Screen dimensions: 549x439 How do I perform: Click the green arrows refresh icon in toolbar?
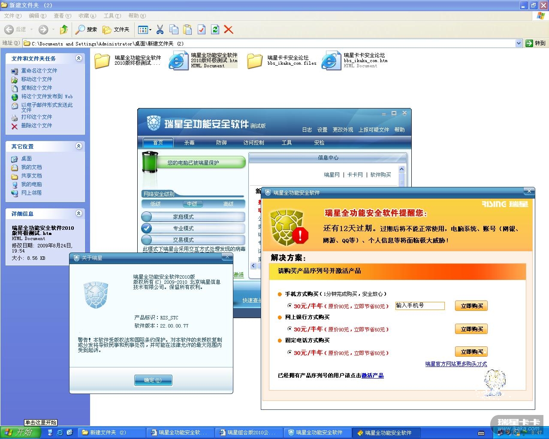(x=215, y=30)
